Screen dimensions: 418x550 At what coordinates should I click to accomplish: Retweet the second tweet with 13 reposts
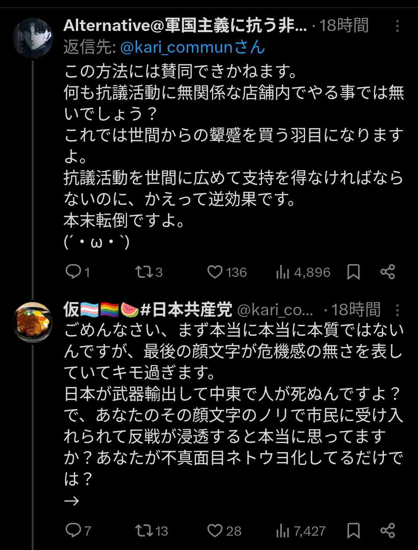144,530
